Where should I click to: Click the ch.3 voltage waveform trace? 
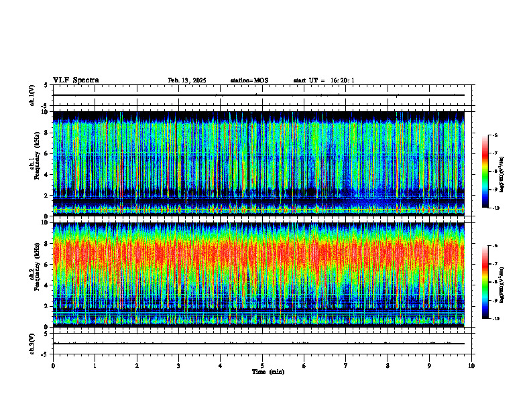(259, 344)
